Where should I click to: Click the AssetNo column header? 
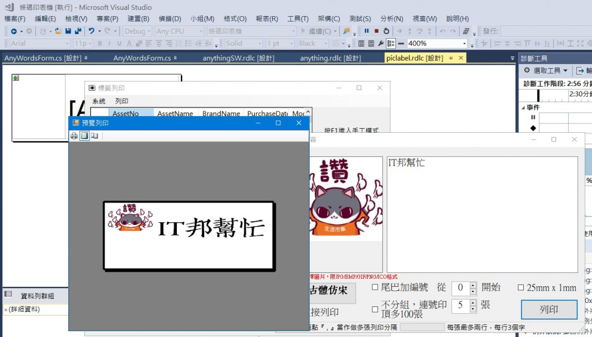(131, 114)
